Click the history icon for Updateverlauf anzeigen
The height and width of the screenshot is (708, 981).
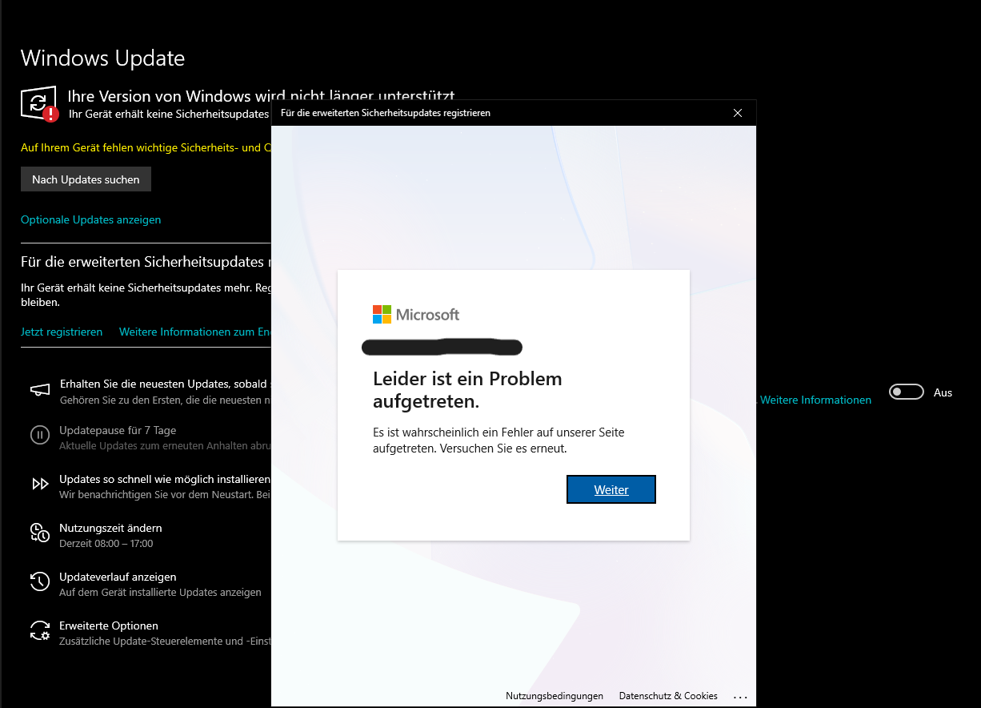40,581
